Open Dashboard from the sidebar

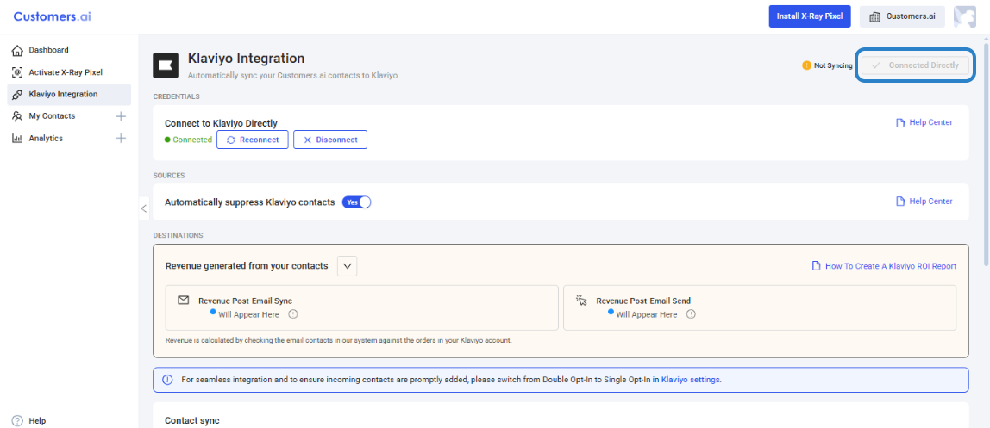(x=48, y=50)
